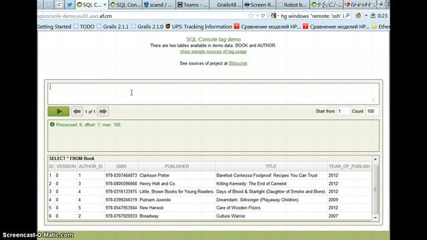
Task: Switch to the Grails48 tab
Action: pyautogui.click(x=226, y=5)
